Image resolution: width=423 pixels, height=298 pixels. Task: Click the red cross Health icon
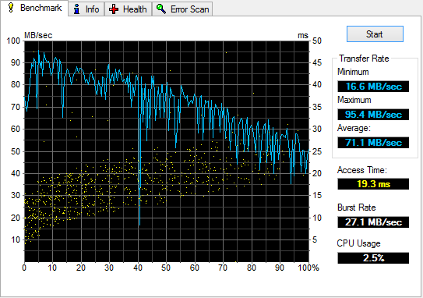[114, 9]
